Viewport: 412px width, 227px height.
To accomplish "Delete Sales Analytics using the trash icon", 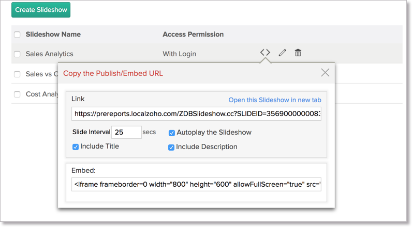I will pos(298,53).
